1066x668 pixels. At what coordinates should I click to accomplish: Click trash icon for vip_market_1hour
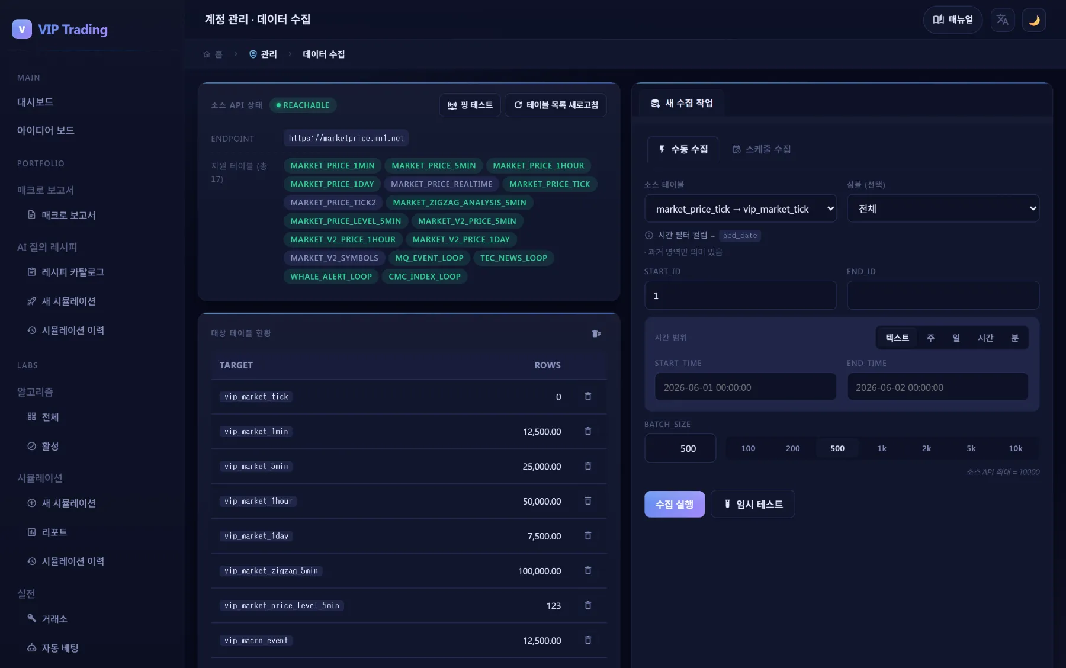588,501
